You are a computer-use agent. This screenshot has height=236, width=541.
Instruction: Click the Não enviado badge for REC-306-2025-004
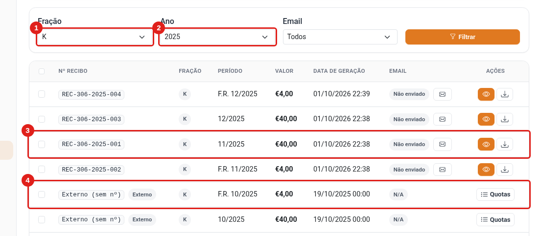click(x=409, y=94)
